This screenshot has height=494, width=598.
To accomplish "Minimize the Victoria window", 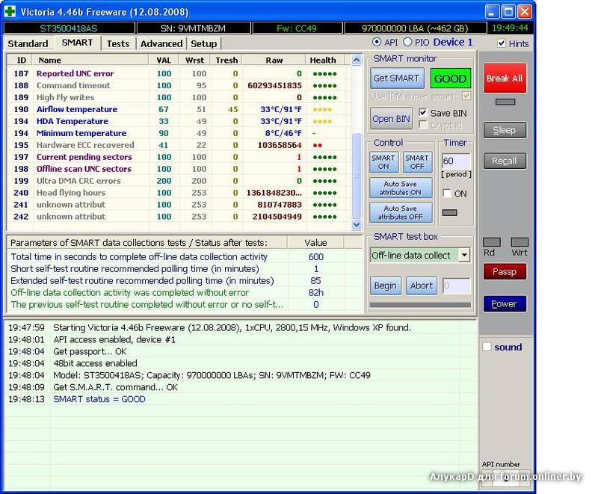I will pyautogui.click(x=492, y=12).
